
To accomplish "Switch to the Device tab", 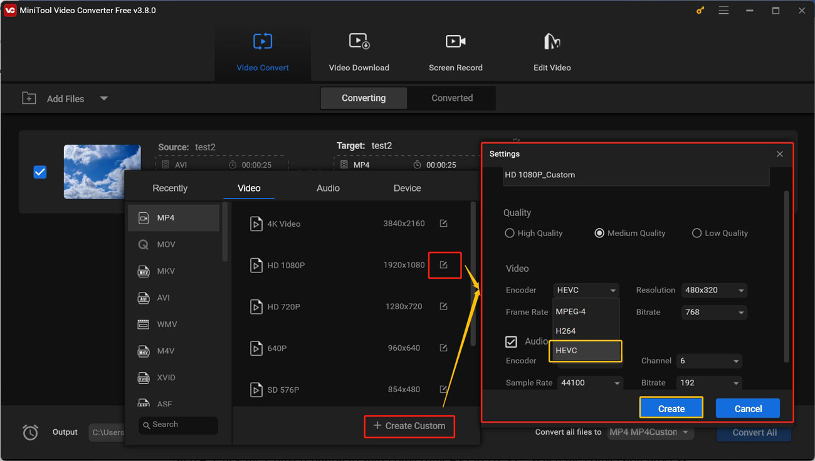I will pos(407,188).
